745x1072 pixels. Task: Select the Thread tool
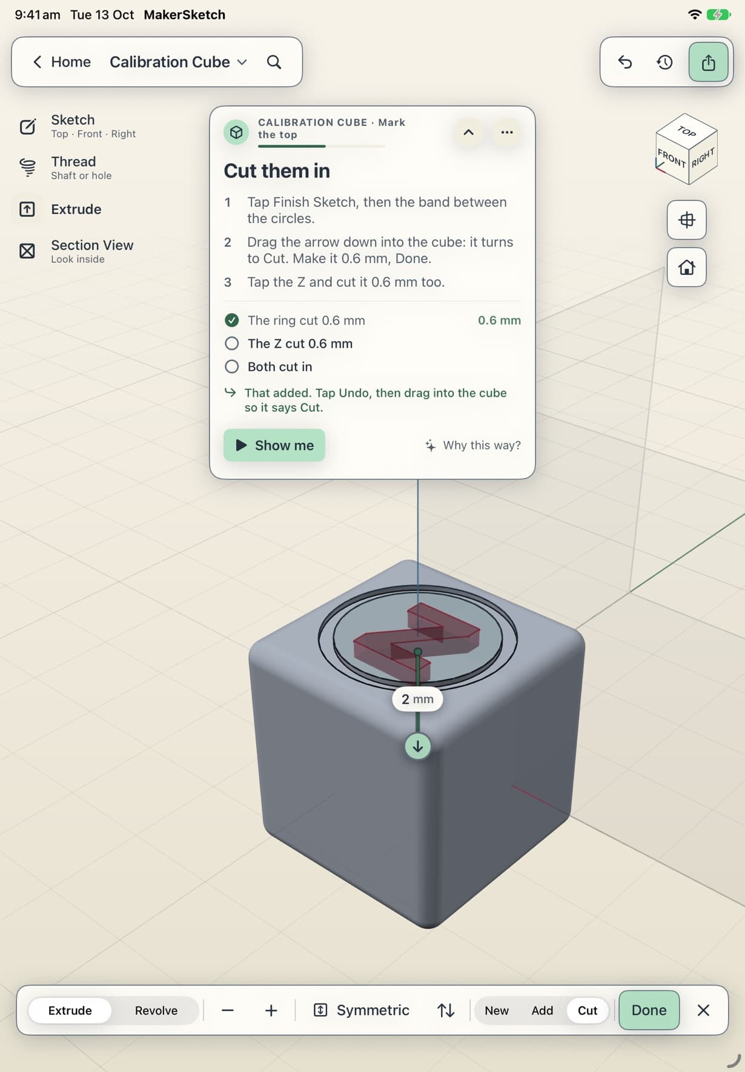coord(65,168)
